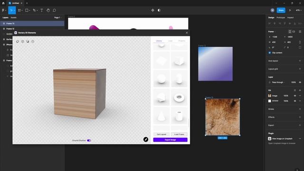Toggle independent corners icon
Image resolution: width=304 pixels, height=171 pixels.
click(300, 47)
